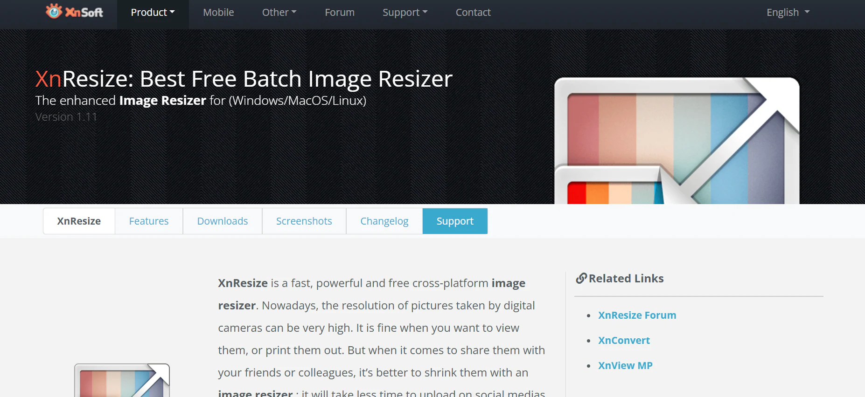
Task: Open the English language selector
Action: [x=788, y=13]
